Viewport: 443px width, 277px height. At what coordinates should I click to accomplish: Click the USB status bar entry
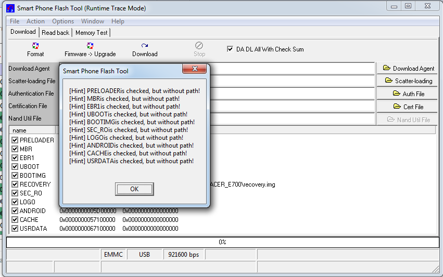point(144,255)
